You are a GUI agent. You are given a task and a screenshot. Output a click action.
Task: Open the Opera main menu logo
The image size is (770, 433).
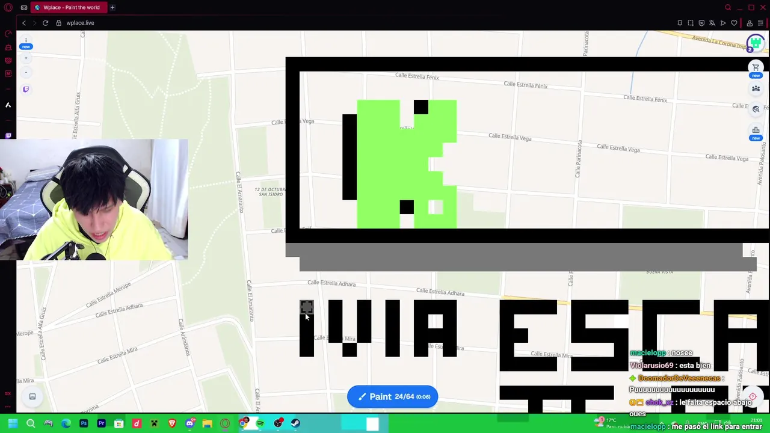pos(8,7)
